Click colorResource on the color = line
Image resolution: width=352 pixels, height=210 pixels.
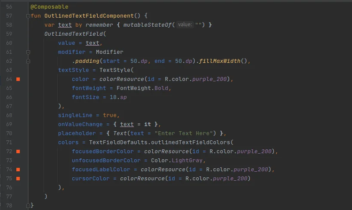coord(122,79)
